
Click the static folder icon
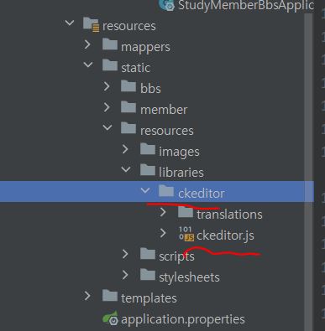(110, 65)
